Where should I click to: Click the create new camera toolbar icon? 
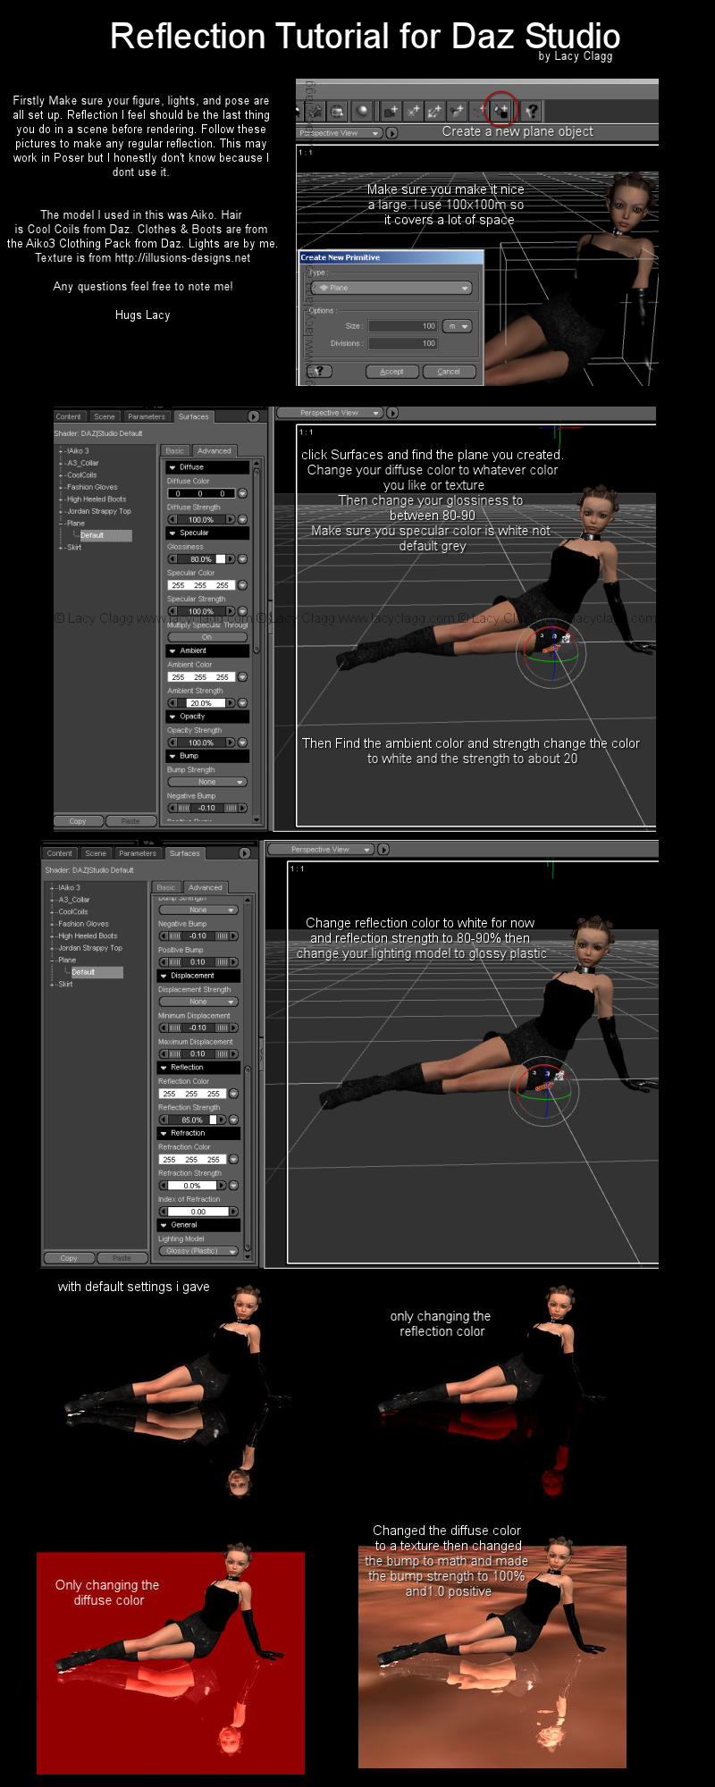[391, 111]
